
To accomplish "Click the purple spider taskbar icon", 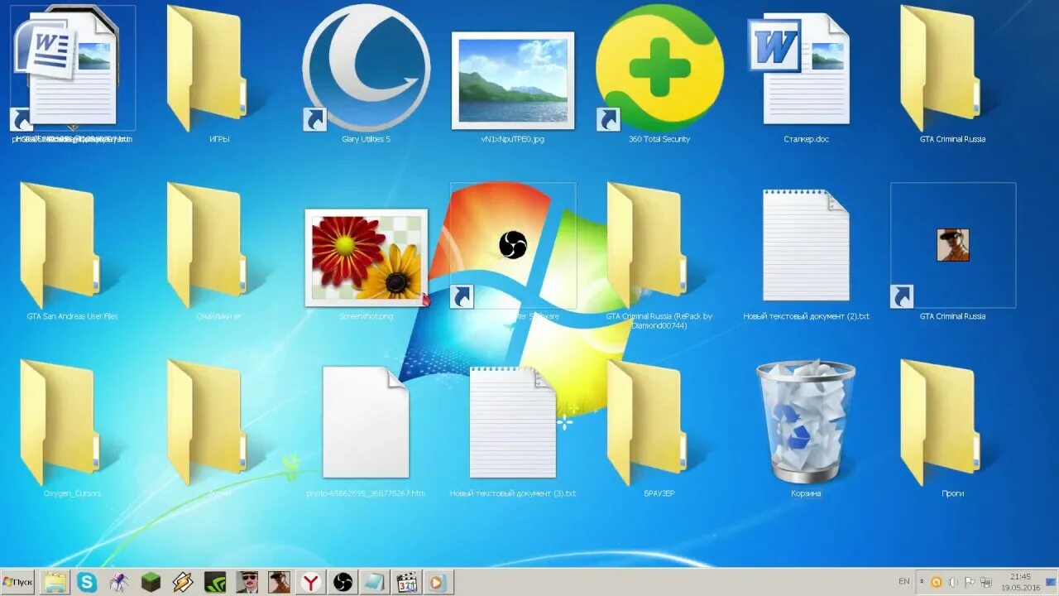I will [x=119, y=583].
